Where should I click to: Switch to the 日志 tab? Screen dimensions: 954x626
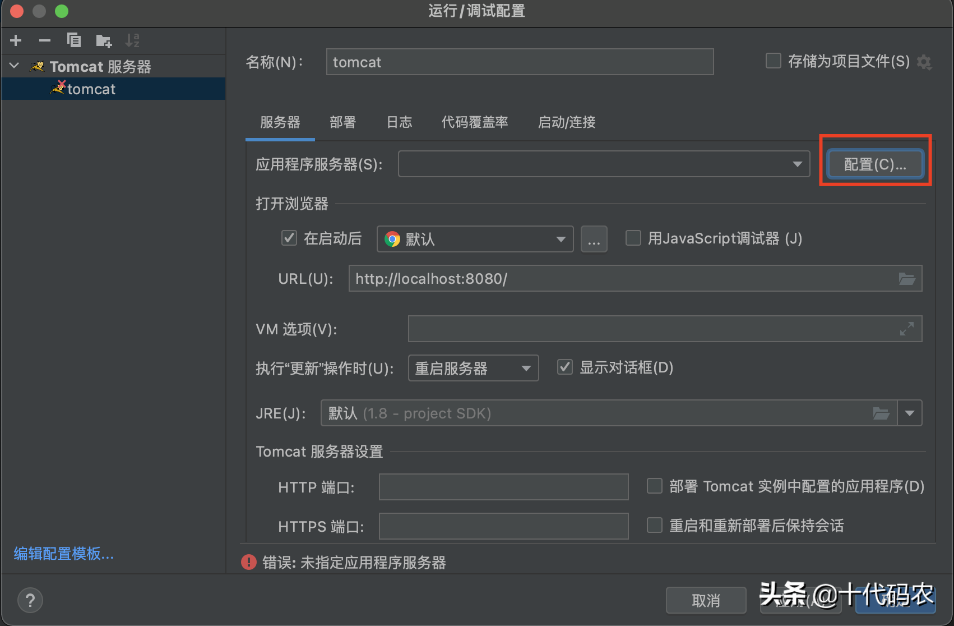399,122
